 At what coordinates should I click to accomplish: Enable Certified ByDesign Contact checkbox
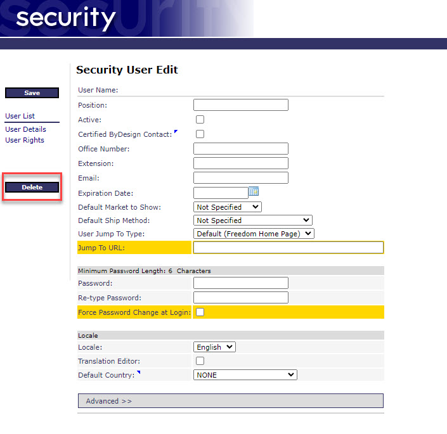(200, 134)
